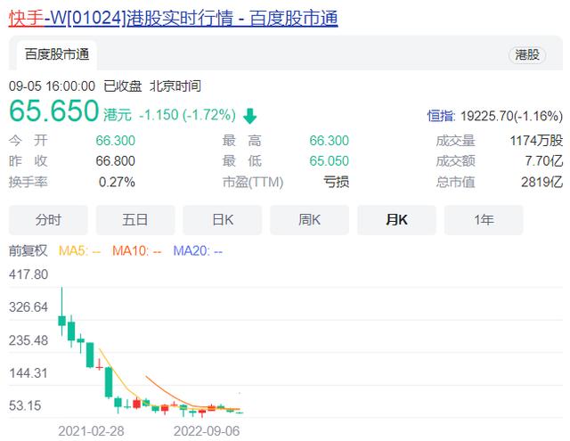Click the 北京时间 label
The image size is (570, 441).
click(175, 86)
